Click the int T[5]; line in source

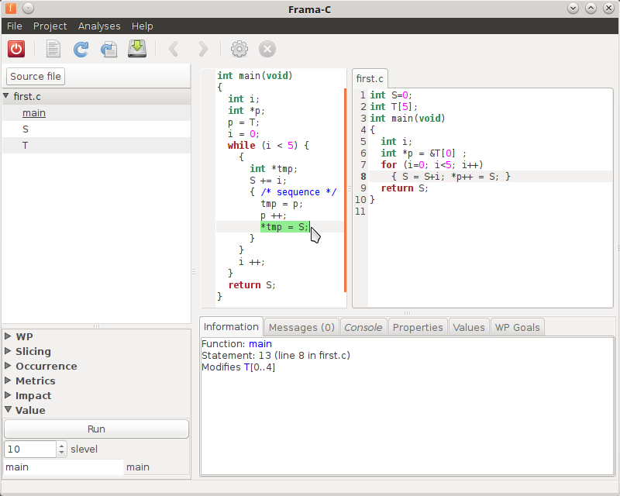[394, 107]
